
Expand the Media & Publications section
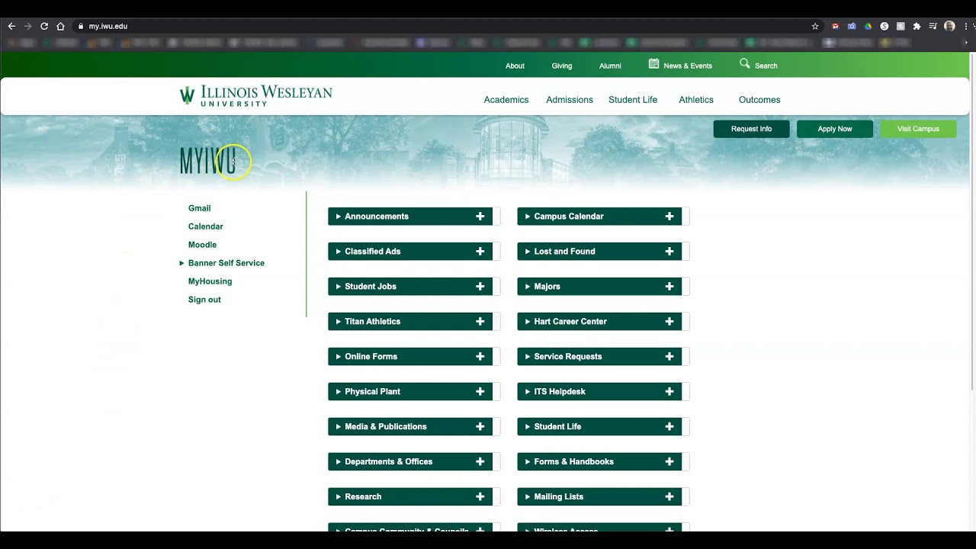point(410,427)
